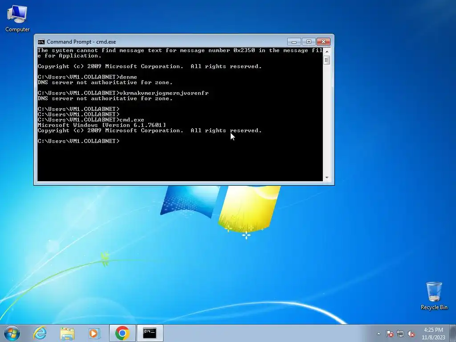Open the clock showing 4:25 PM
The image size is (456, 342).
pos(433,334)
